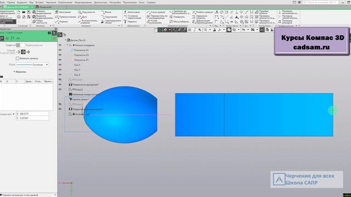Screen dimensions: 351x197
Task: Open the Справка menu
Action: (151, 2)
